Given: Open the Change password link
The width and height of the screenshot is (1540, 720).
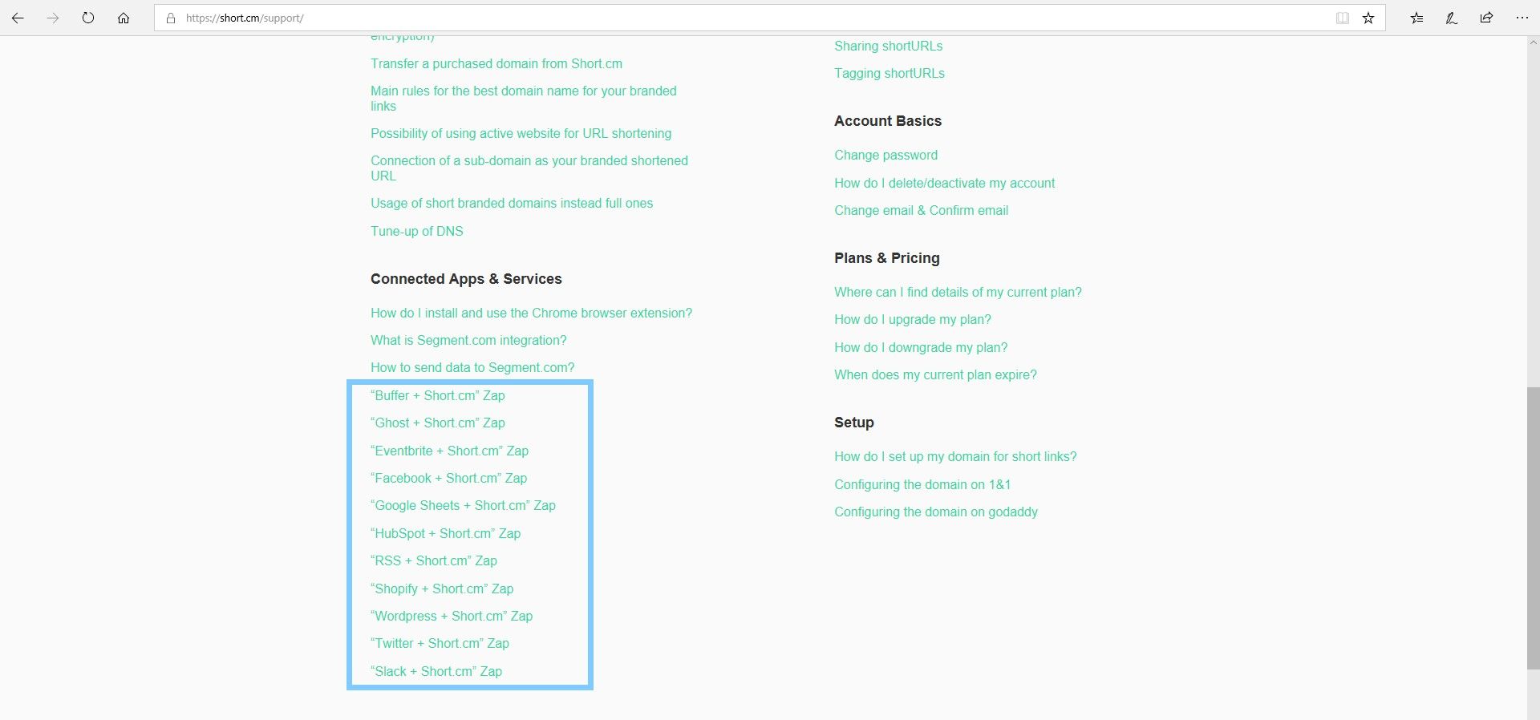Looking at the screenshot, I should coord(885,155).
